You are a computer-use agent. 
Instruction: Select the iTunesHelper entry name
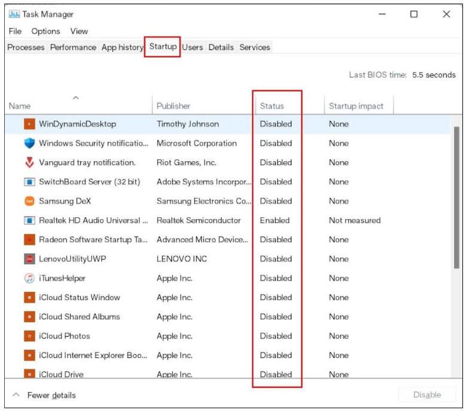(62, 278)
